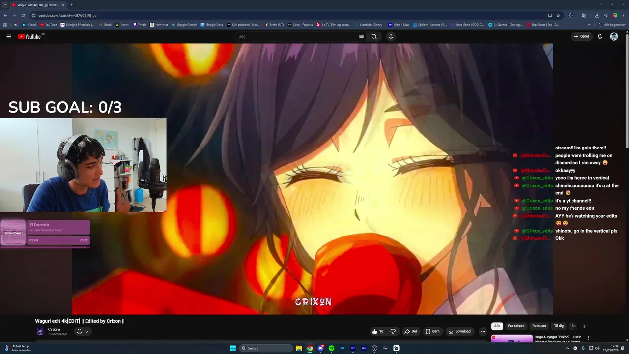Open more actions ellipsis under video
The height and width of the screenshot is (354, 629).
483,331
